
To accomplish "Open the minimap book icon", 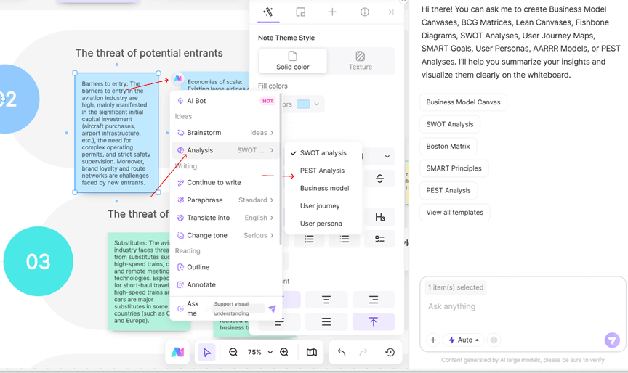I will coord(312,352).
